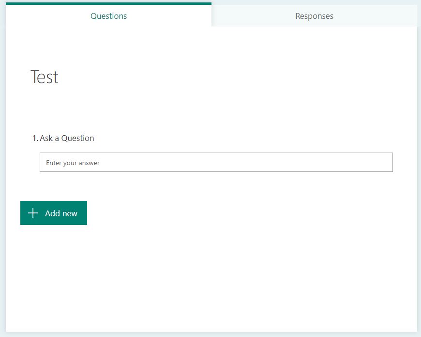421x337 pixels.
Task: Open the Responses tab
Action: coord(314,16)
